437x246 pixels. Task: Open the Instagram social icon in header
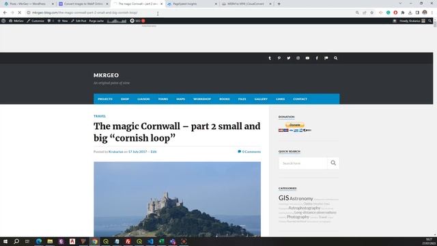(x=298, y=58)
